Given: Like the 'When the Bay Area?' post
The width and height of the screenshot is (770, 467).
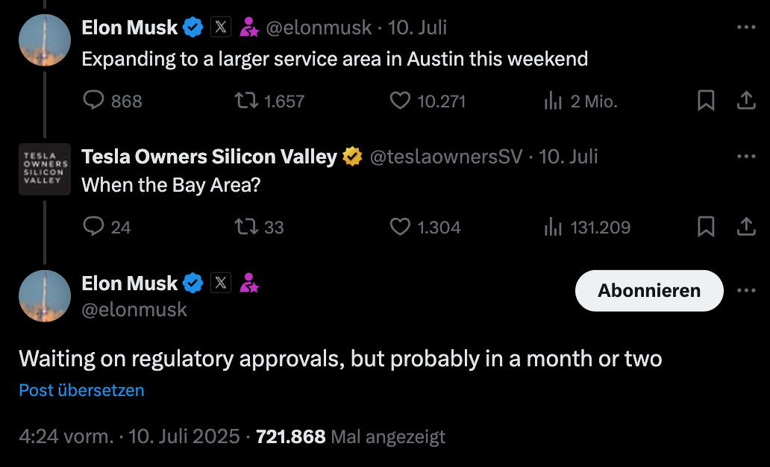Looking at the screenshot, I should click(425, 226).
